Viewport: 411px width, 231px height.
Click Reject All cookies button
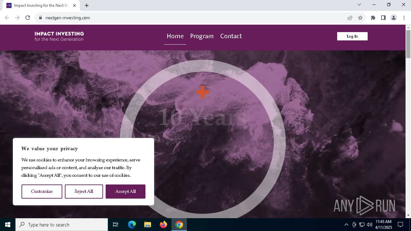click(x=84, y=191)
